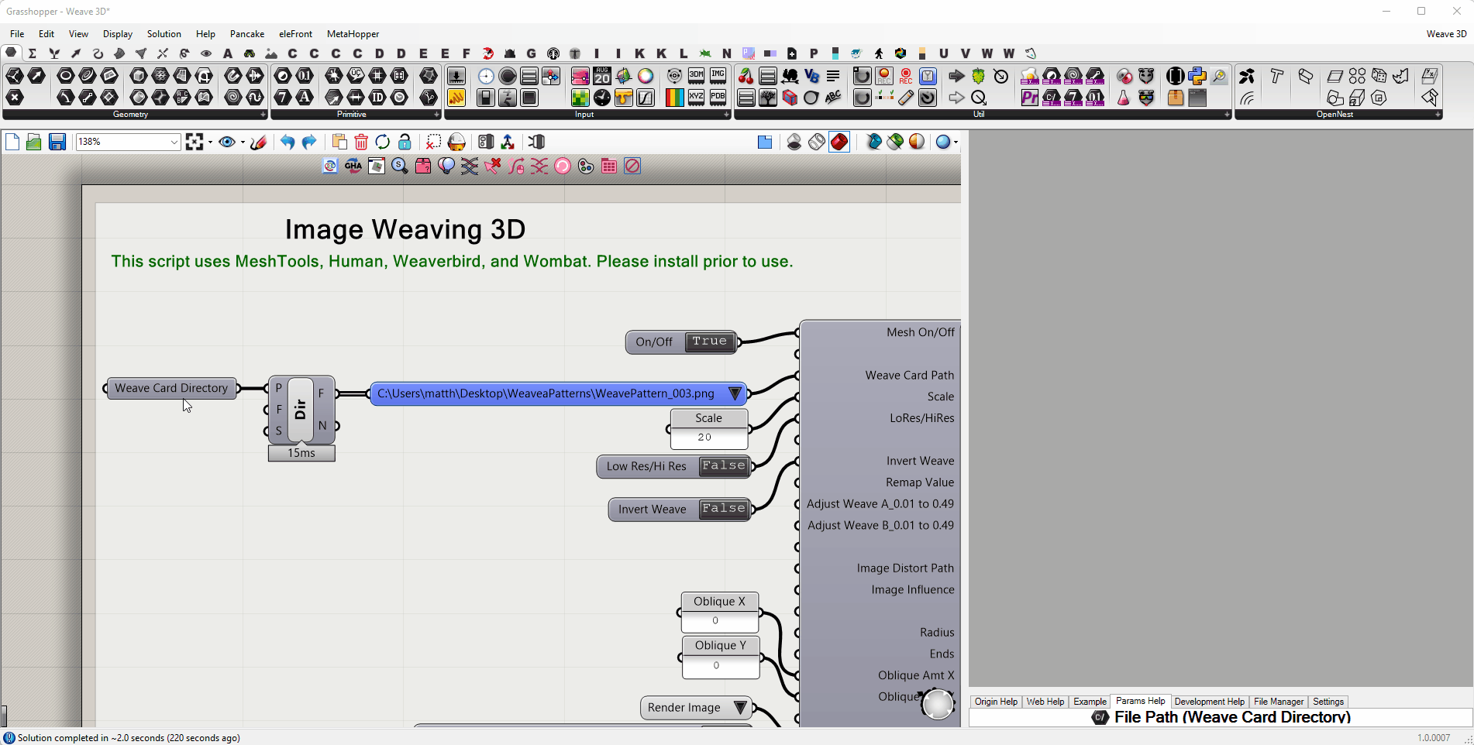
Task: Click the Weave Card Directory parameter
Action: [171, 388]
